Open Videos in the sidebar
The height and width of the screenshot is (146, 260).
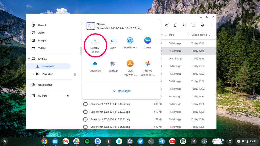tap(42, 48)
